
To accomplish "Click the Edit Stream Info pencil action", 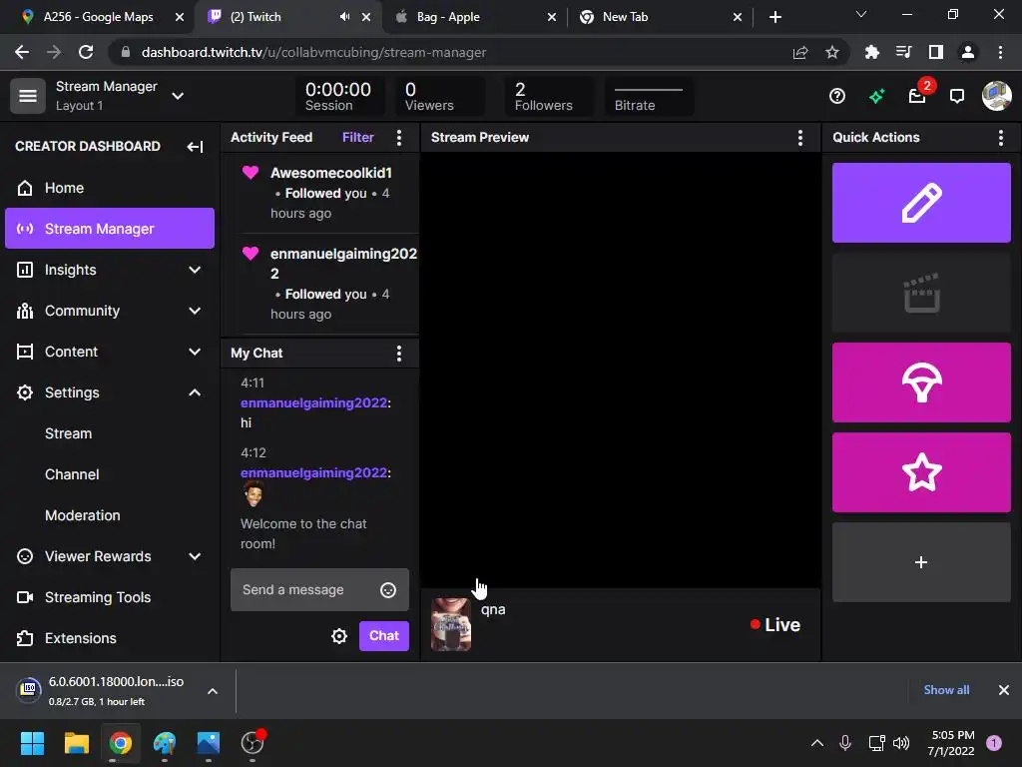I will coord(921,203).
